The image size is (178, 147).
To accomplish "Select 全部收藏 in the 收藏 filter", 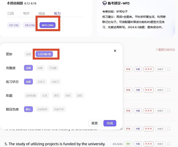I will coord(31,96).
